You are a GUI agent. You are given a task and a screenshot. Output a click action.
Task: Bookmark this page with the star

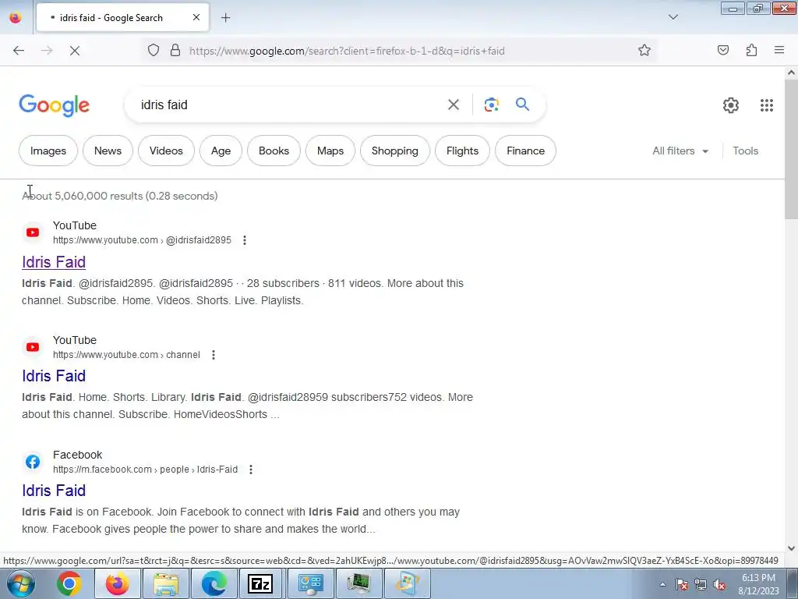tap(644, 51)
